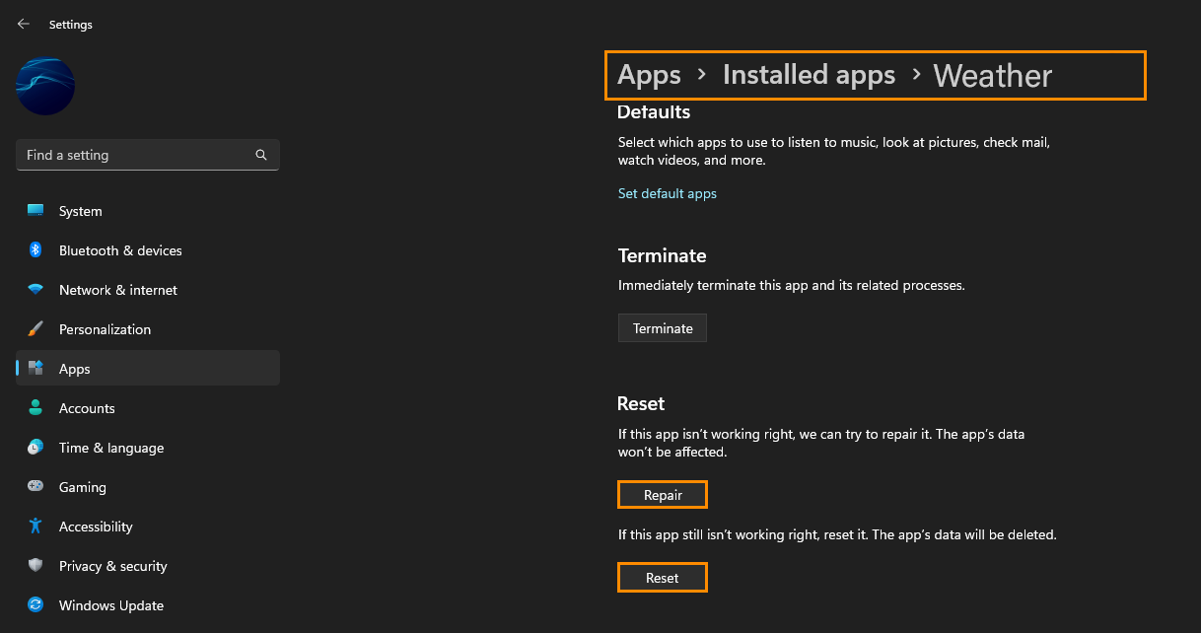Click the Personalization paintbrush icon
The width and height of the screenshot is (1201, 633).
coord(35,329)
